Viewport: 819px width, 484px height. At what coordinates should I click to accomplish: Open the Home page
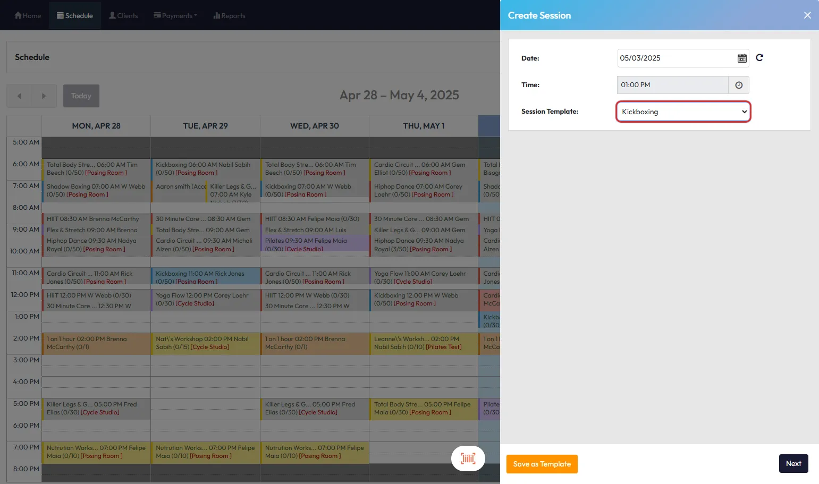pos(28,15)
